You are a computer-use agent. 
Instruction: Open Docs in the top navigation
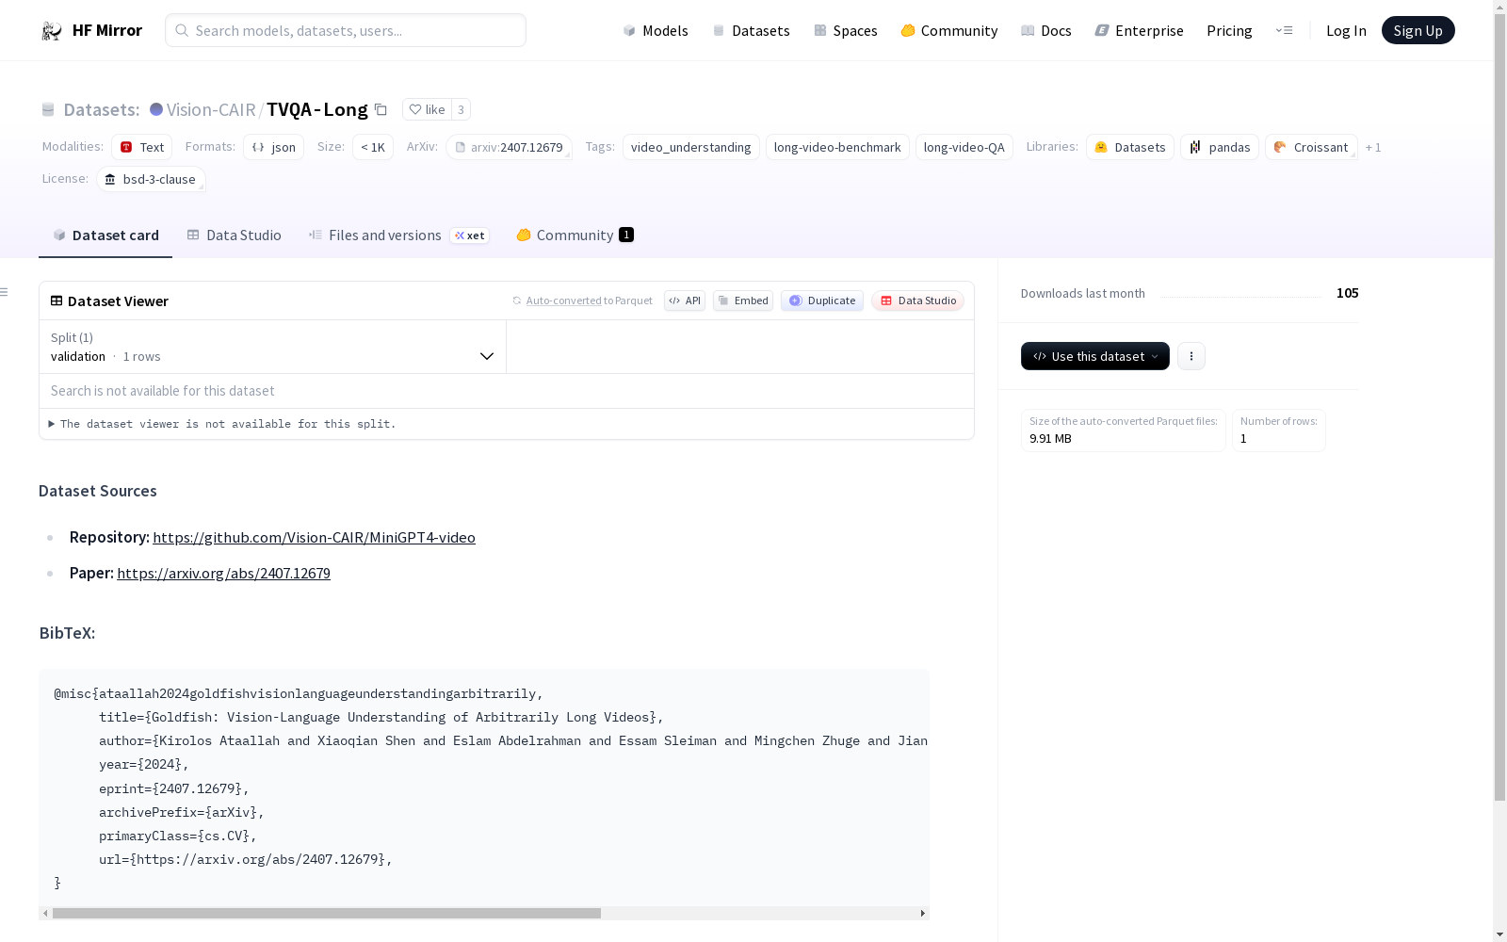[1046, 31]
